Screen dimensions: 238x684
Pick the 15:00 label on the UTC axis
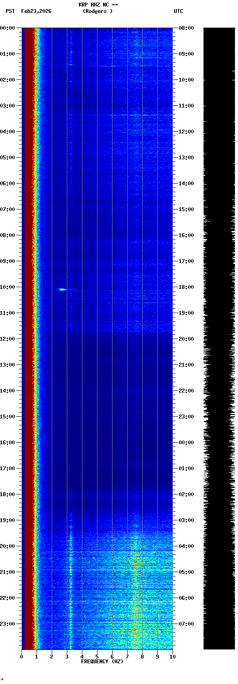186,209
